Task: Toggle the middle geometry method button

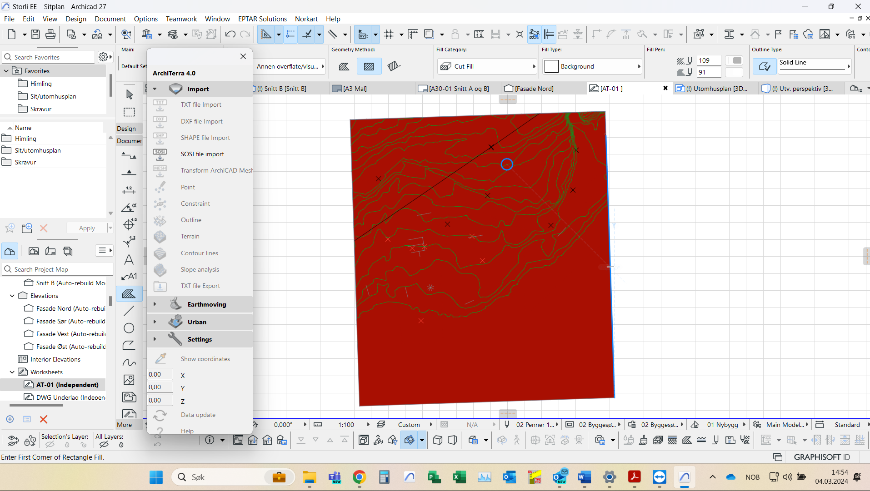Action: (369, 67)
